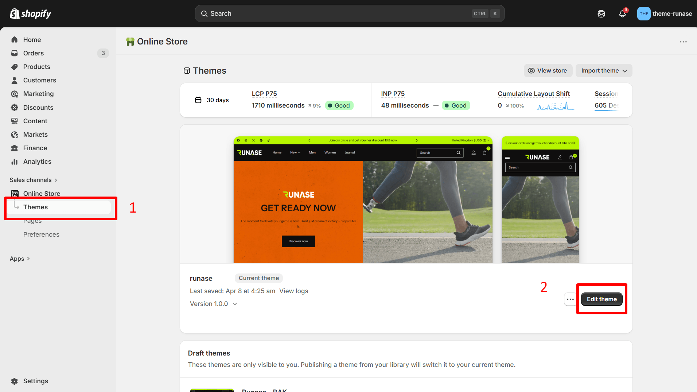Open Orders in sidebar

(34, 53)
